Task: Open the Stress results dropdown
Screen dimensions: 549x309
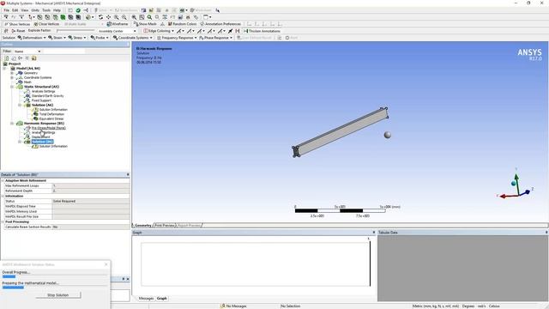Action: pyautogui.click(x=77, y=38)
